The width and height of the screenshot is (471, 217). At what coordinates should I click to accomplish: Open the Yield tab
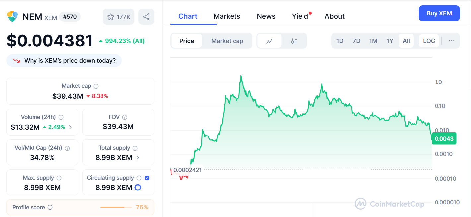point(300,16)
